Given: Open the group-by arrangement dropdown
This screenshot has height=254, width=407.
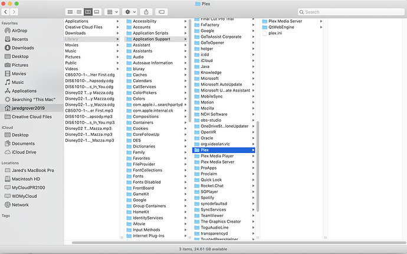Looking at the screenshot, I should pos(113,12).
